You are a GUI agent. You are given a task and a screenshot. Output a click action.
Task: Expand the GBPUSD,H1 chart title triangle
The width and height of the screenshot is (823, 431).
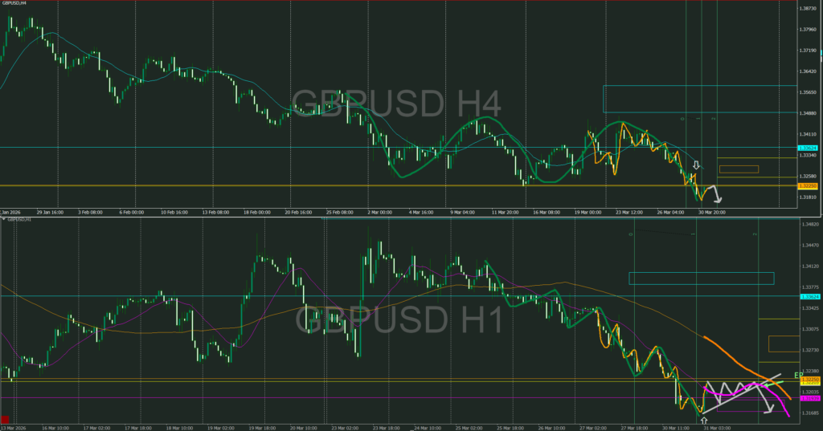[x=3, y=218]
